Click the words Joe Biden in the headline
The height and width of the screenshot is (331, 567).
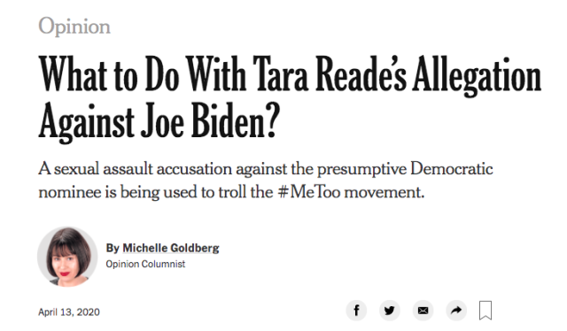pyautogui.click(x=211, y=121)
